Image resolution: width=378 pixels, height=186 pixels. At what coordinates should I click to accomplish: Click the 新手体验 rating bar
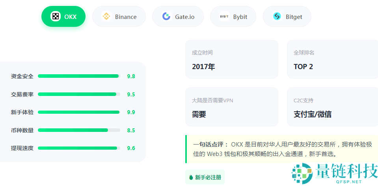coord(79,112)
